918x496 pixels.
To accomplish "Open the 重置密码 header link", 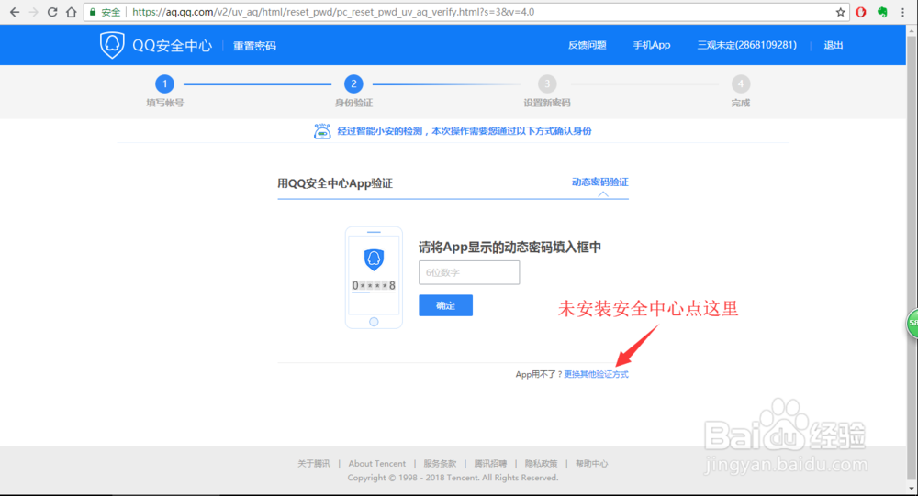I will pyautogui.click(x=254, y=46).
